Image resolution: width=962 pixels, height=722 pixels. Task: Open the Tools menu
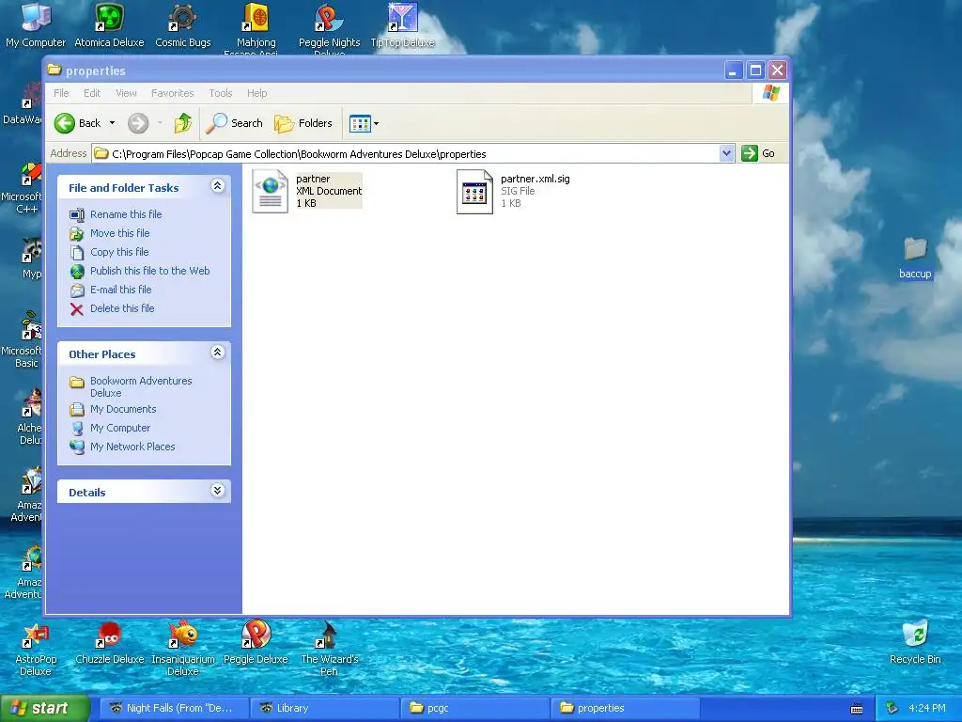coord(220,93)
